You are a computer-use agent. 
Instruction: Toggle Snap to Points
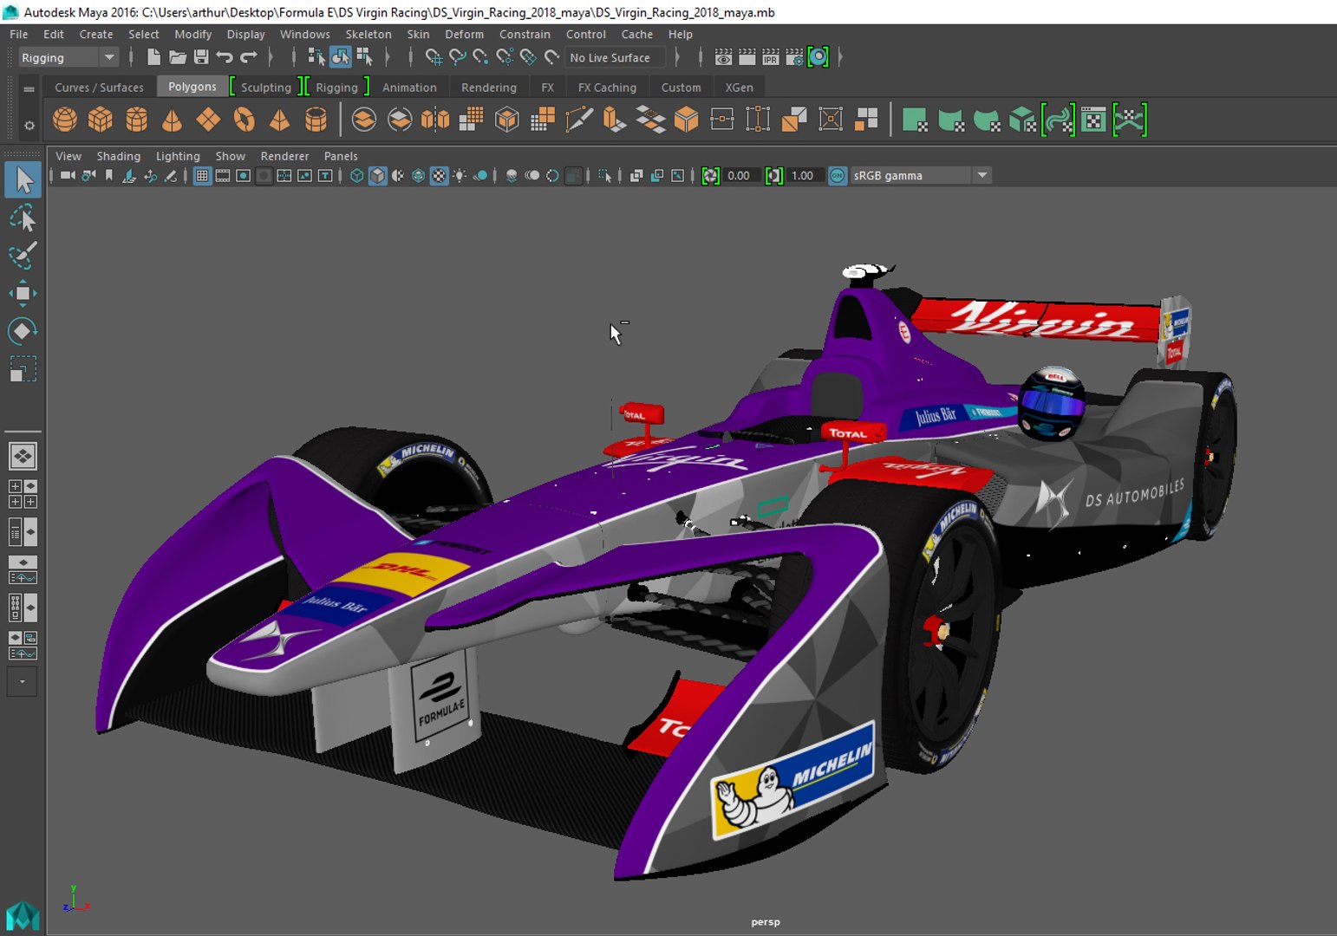point(480,57)
